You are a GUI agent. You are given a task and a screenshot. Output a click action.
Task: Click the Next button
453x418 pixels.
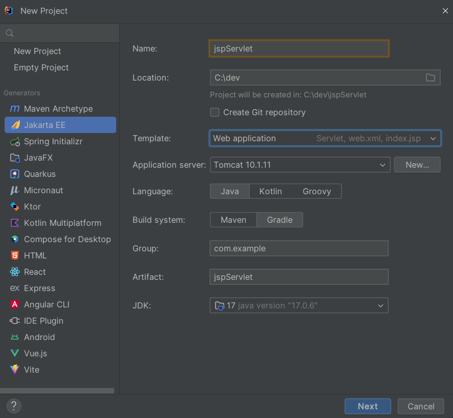pos(367,406)
